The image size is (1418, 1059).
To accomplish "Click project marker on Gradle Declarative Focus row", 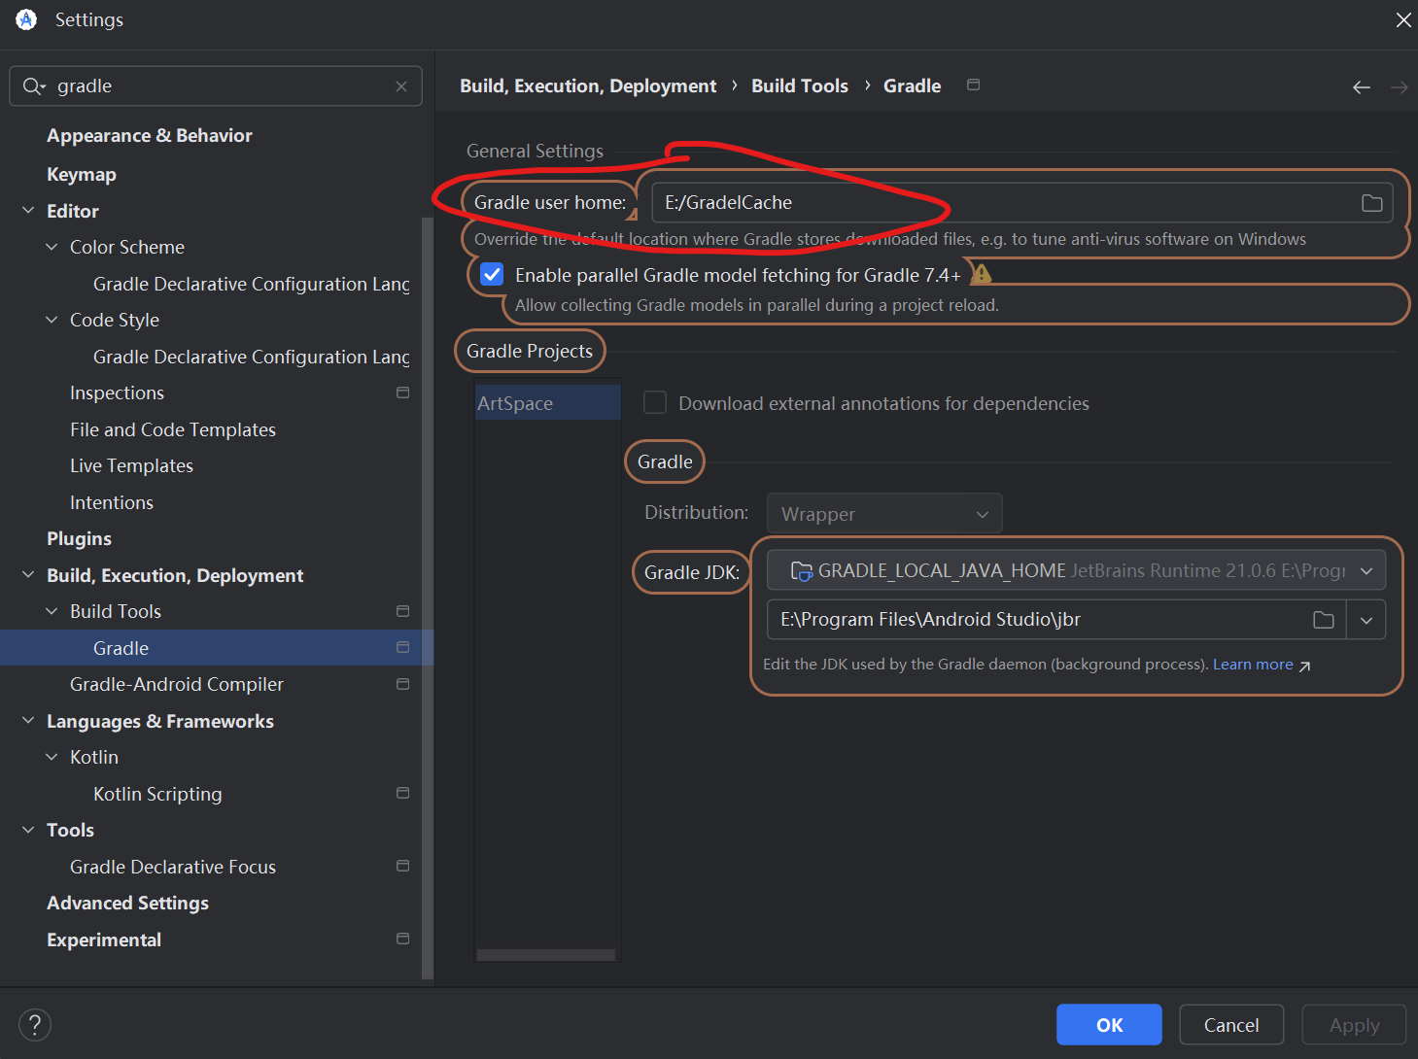I will [x=402, y=866].
